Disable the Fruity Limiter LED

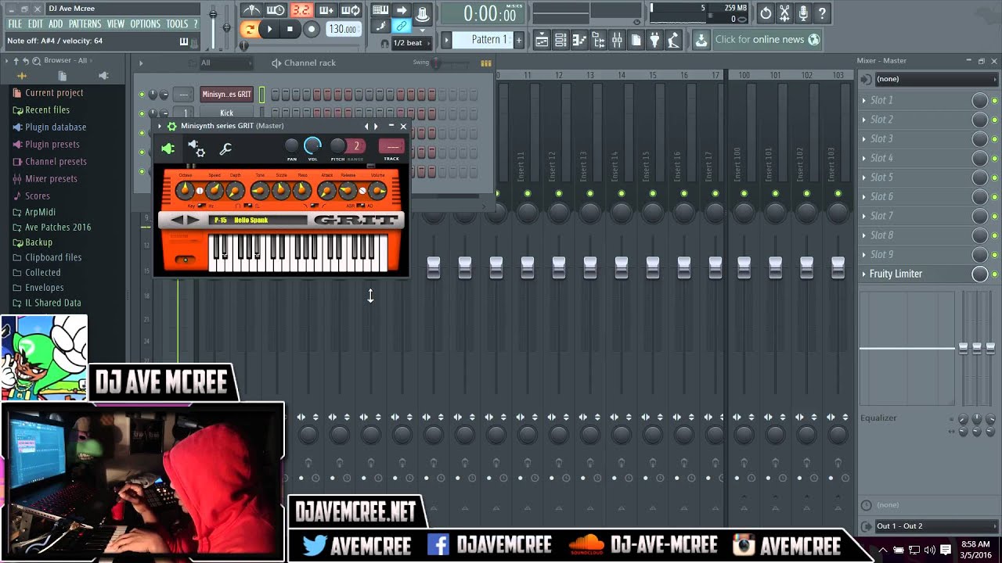coord(995,274)
